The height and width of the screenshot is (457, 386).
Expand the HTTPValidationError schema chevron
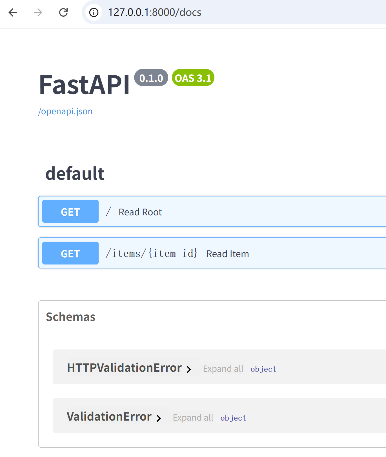189,369
